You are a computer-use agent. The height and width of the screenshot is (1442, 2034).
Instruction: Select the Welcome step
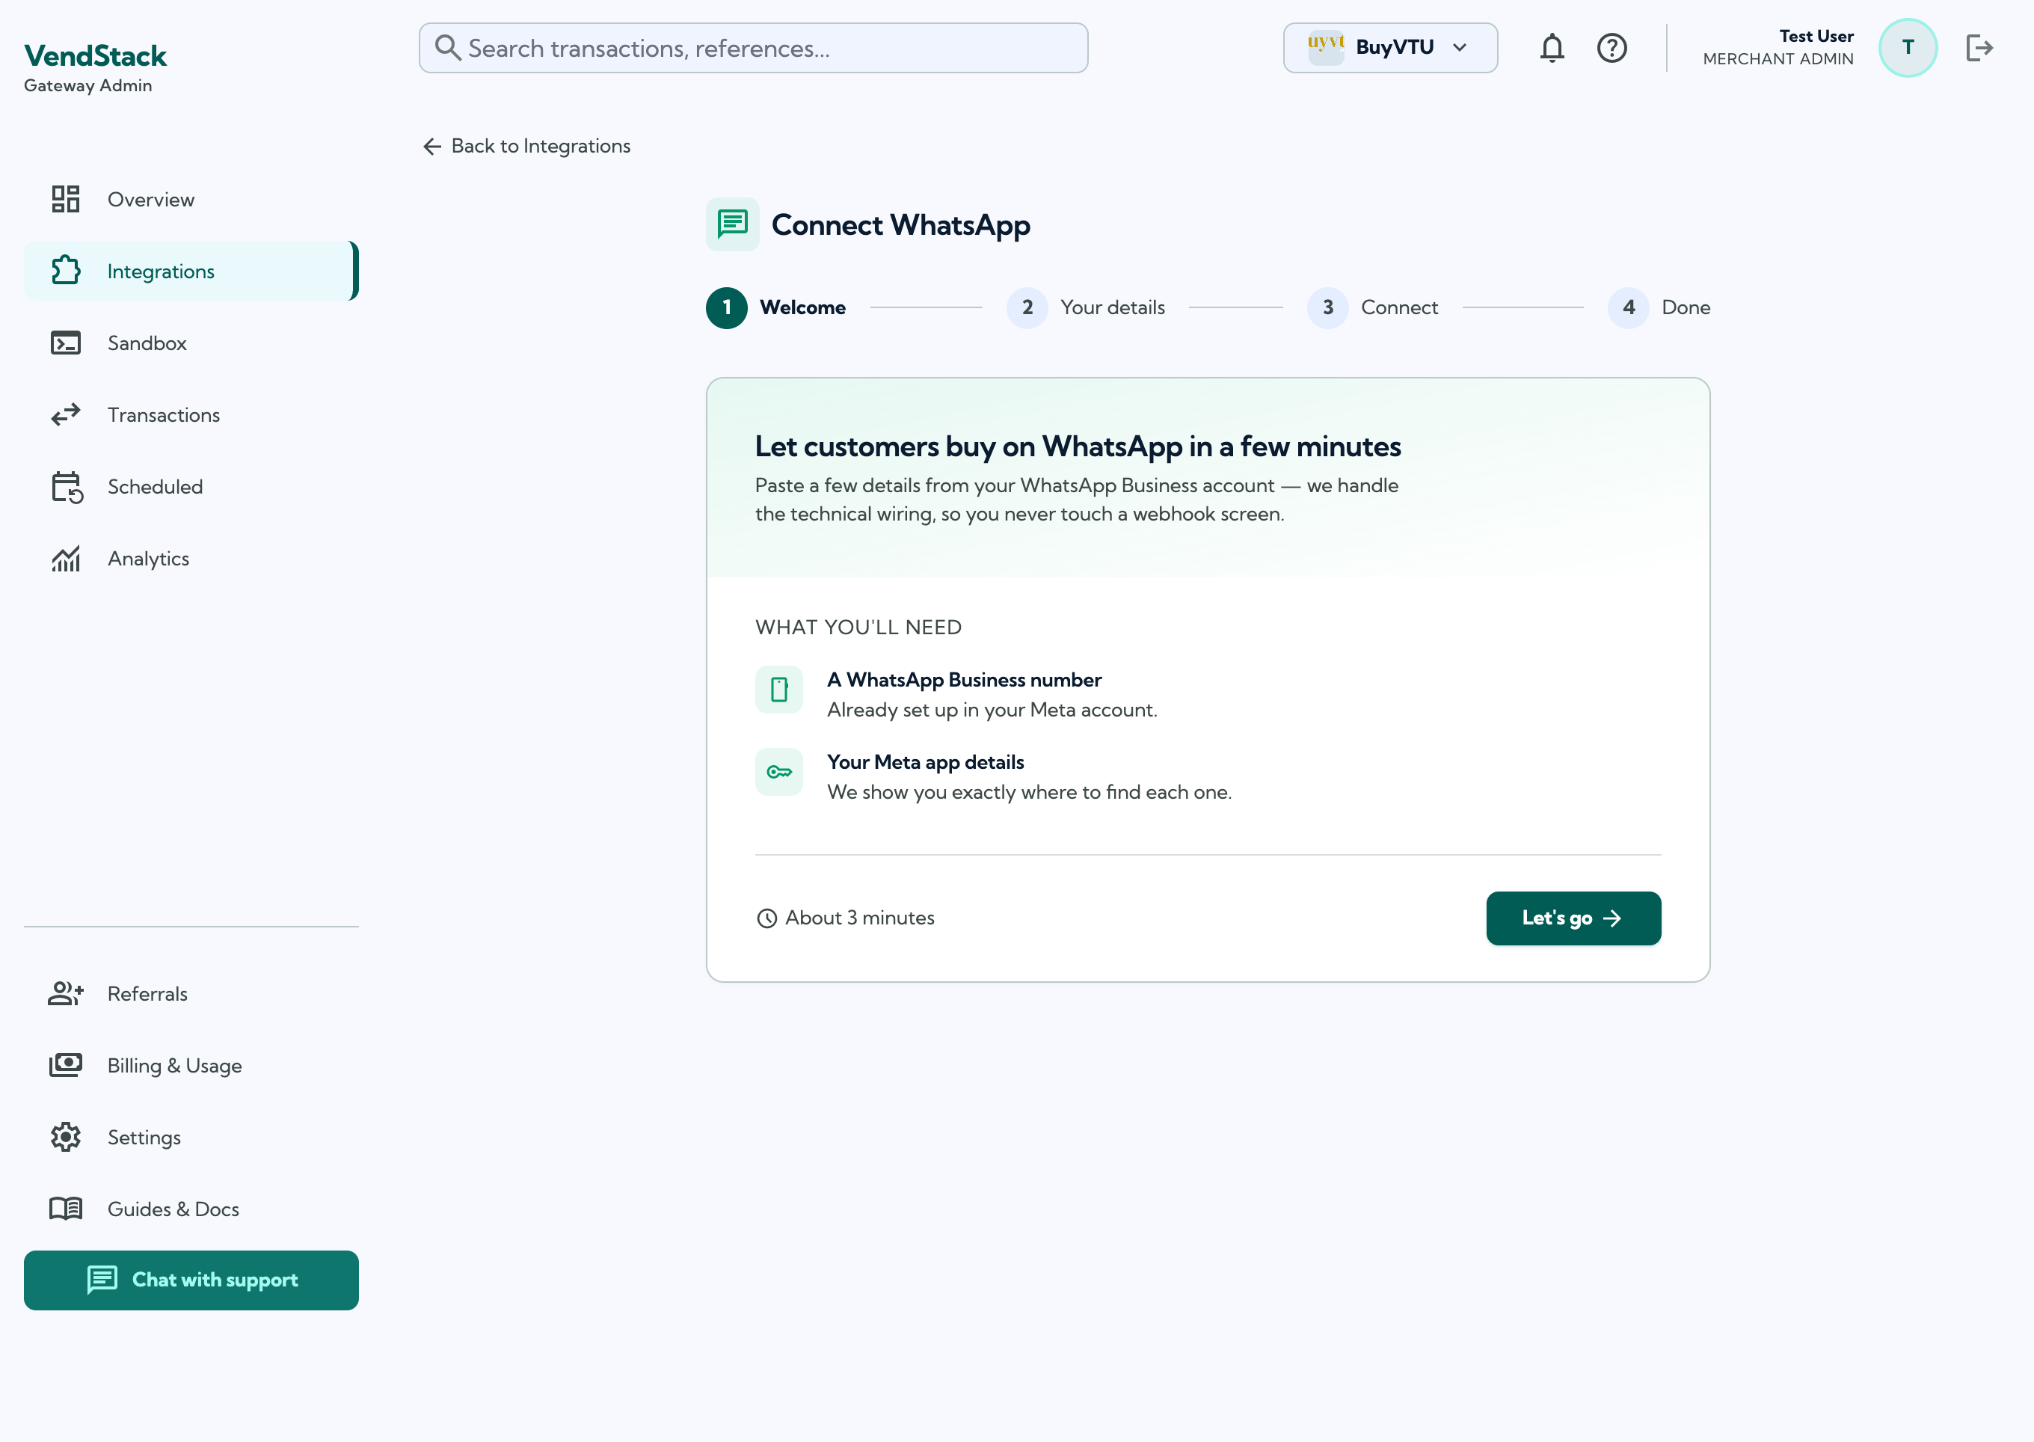(776, 308)
